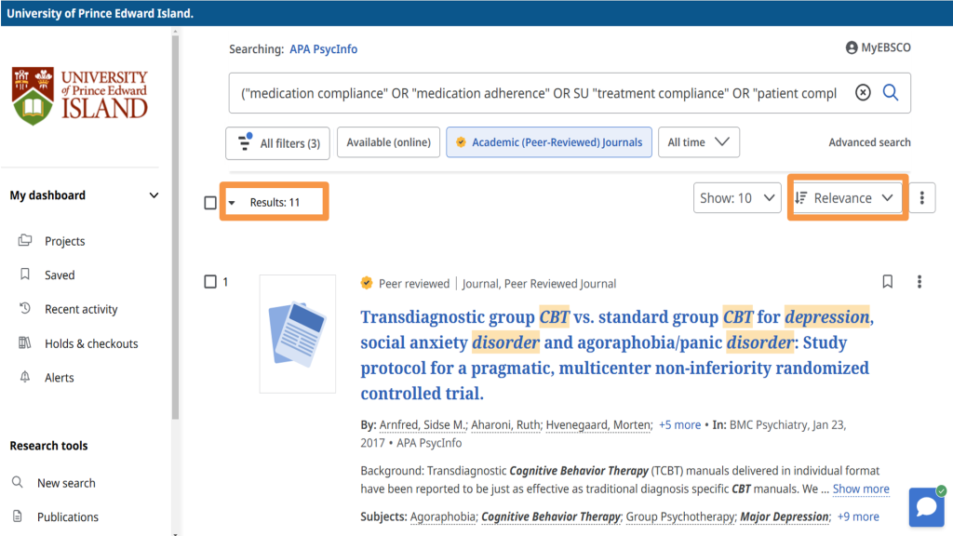The image size is (953, 536).
Task: Expand the Relevance sort dropdown
Action: point(847,198)
